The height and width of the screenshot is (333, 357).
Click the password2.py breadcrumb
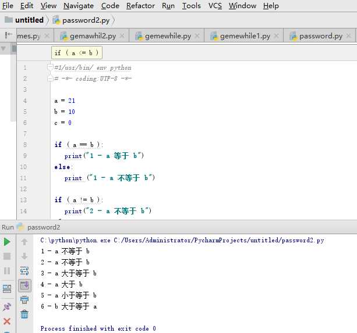click(x=82, y=20)
